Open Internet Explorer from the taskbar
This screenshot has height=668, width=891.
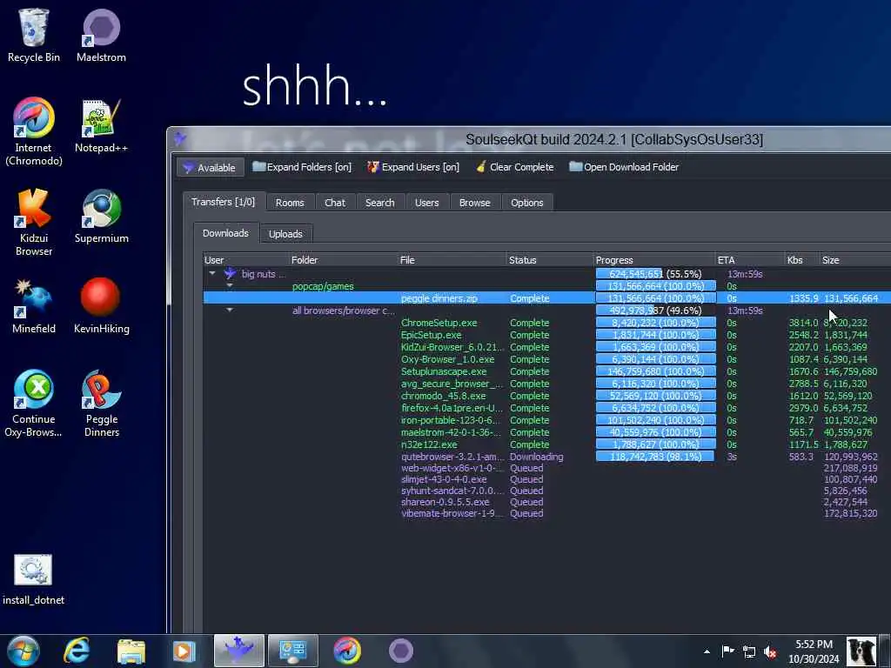pos(77,651)
